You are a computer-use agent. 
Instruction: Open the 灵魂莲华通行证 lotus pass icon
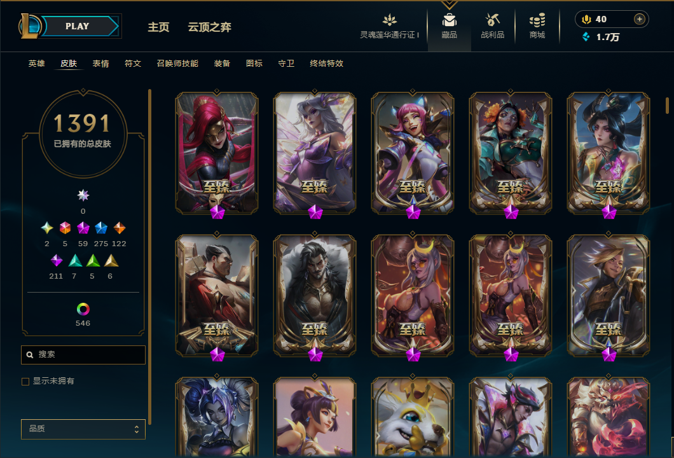(389, 20)
